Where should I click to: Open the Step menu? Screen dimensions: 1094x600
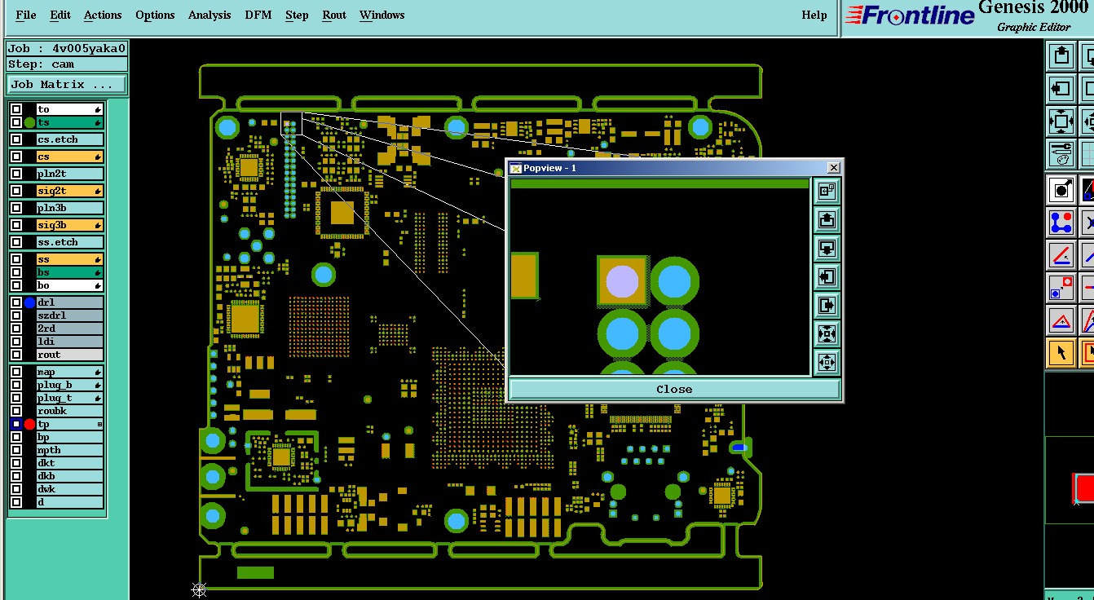[297, 15]
